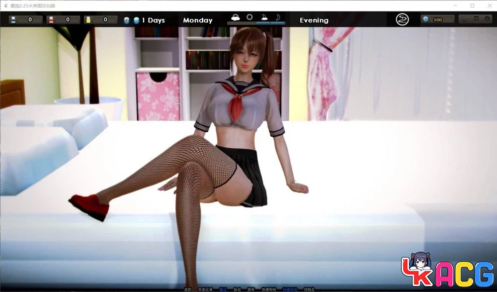Click the circular swirl logo icon
Viewport: 497px width, 292px height.
click(402, 20)
